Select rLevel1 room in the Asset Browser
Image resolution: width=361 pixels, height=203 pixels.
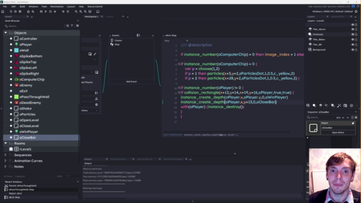pos(25,149)
